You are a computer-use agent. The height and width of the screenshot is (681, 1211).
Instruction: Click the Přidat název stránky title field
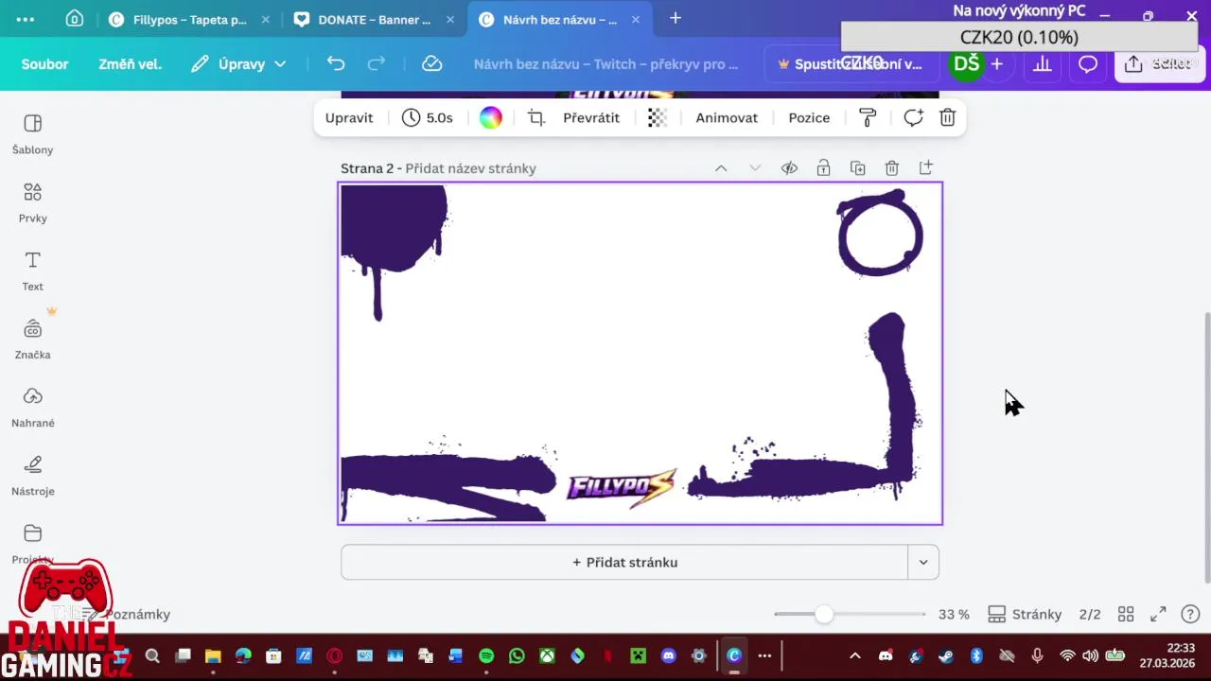(471, 168)
